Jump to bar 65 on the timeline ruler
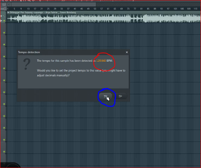The height and width of the screenshot is (168, 201). 115,9
